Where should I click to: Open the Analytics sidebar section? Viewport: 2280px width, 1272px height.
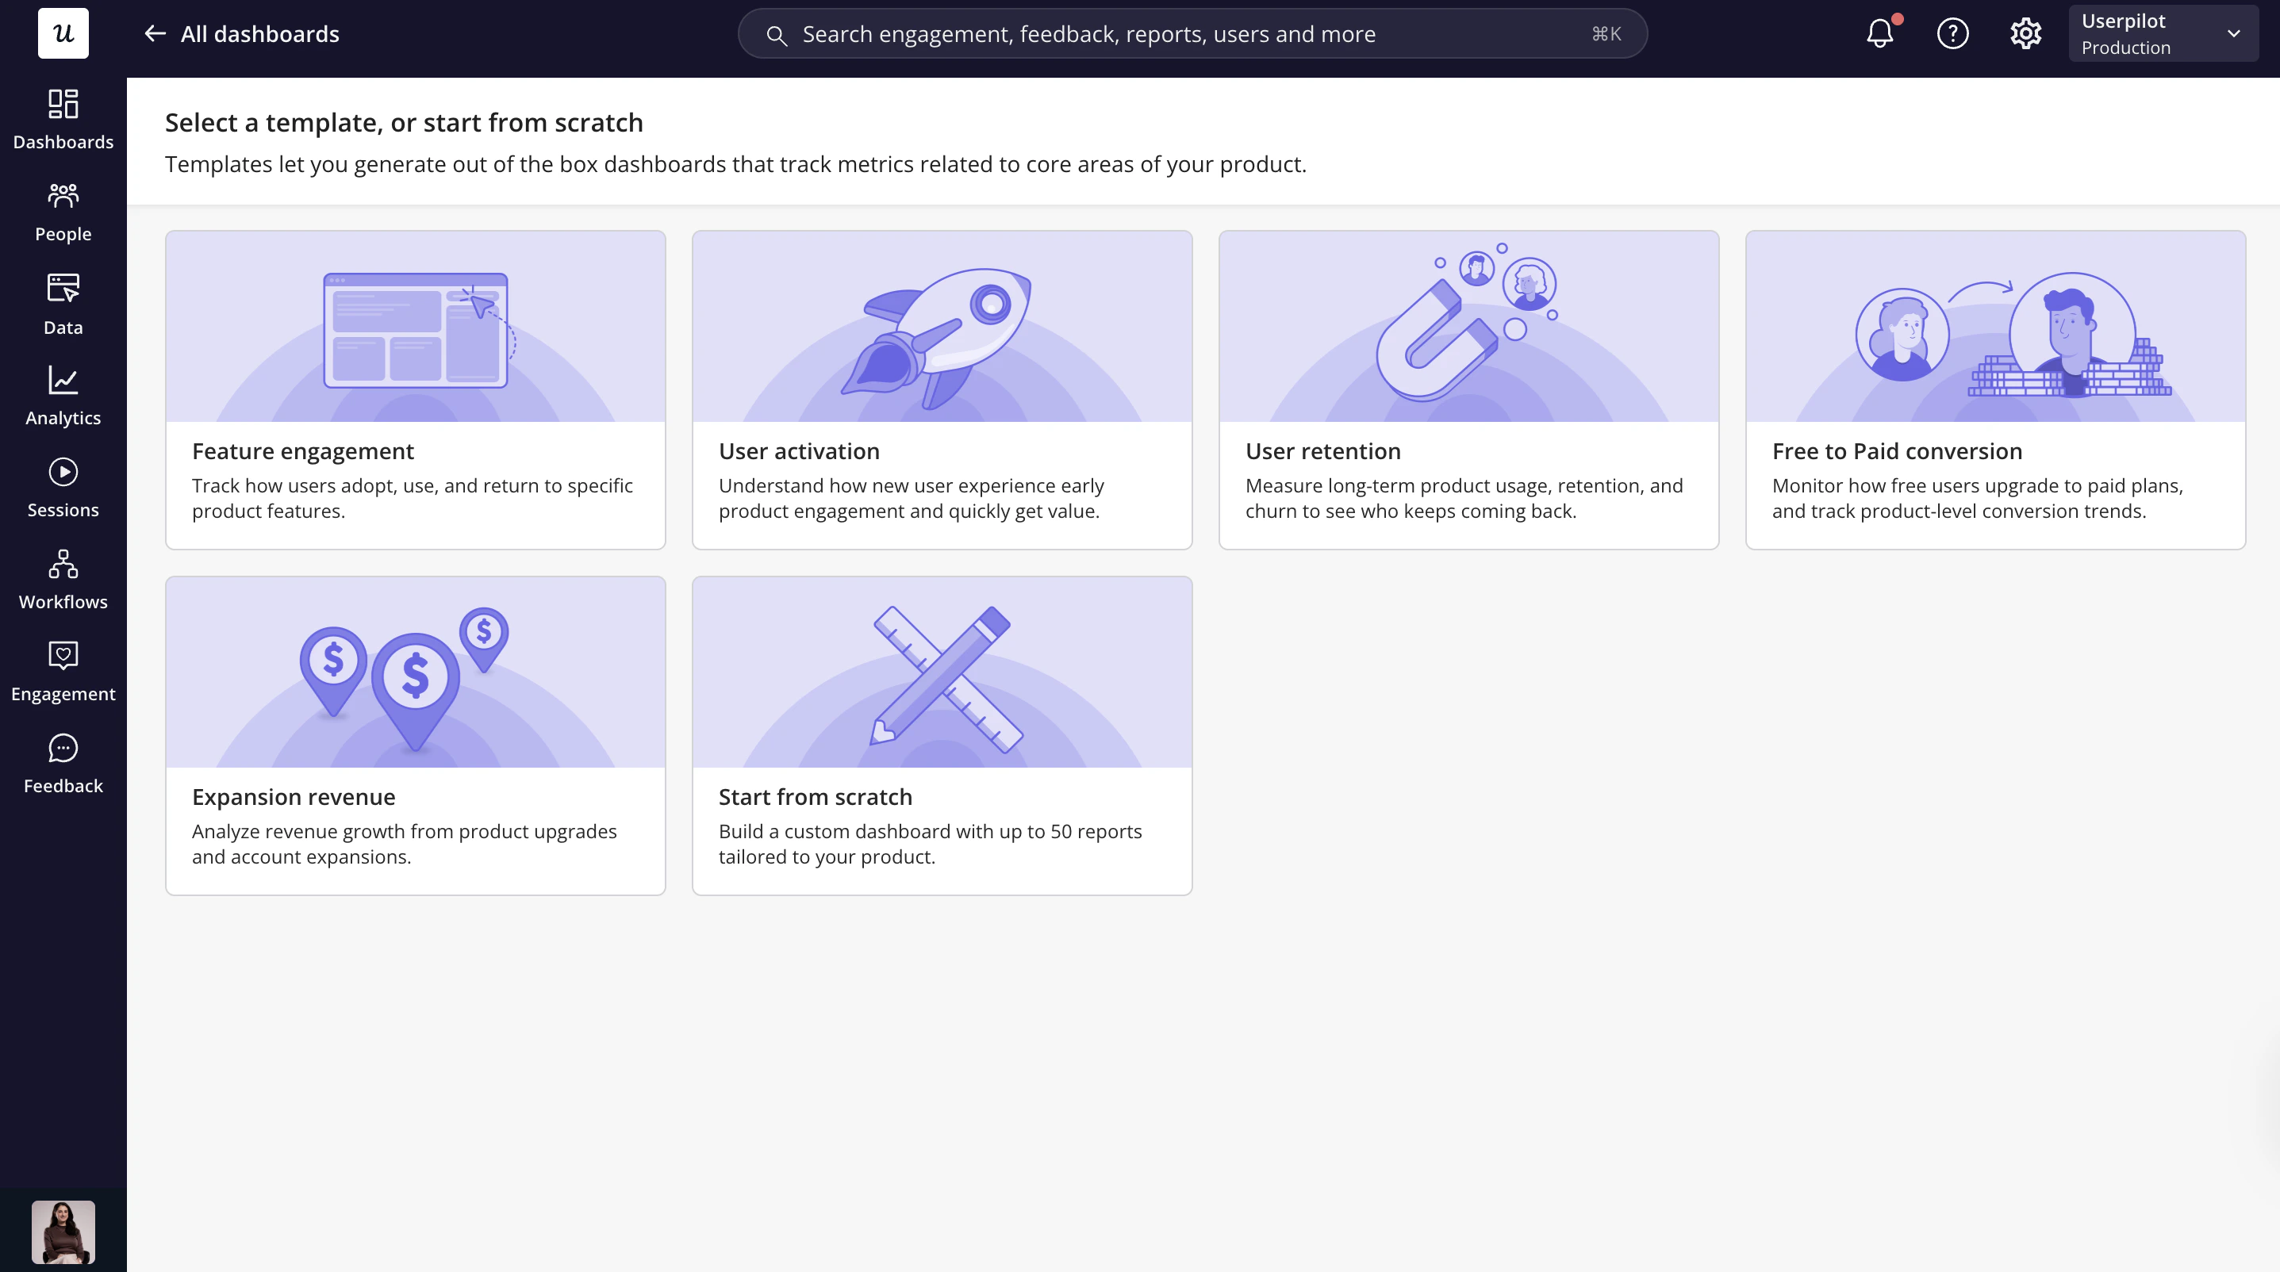[63, 397]
